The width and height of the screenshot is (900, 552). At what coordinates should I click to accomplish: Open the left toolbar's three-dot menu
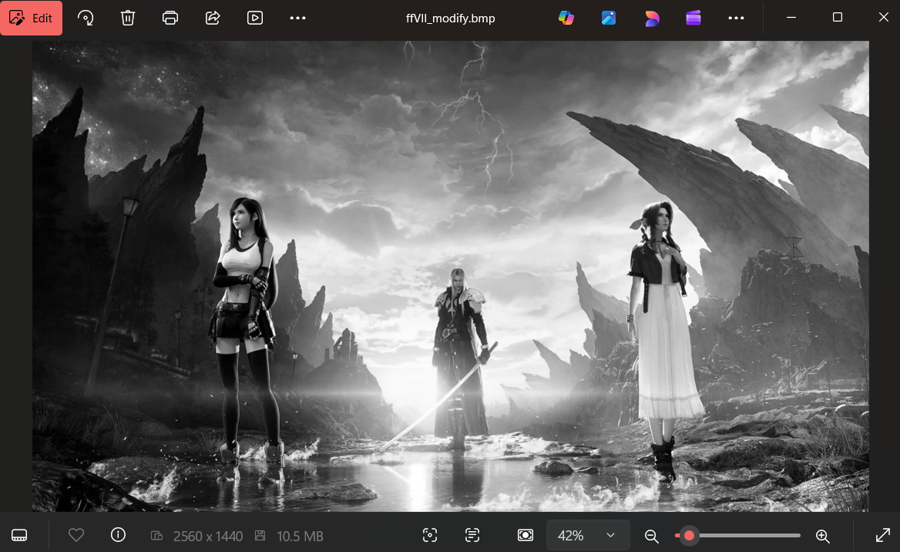297,18
